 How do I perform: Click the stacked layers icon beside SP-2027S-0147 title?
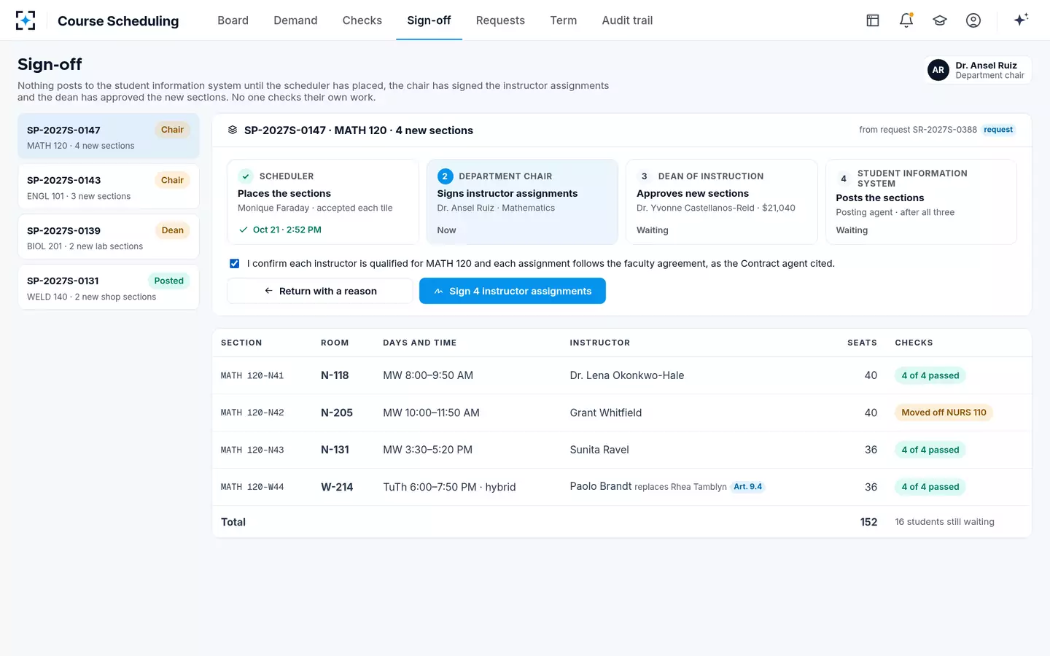tap(233, 130)
